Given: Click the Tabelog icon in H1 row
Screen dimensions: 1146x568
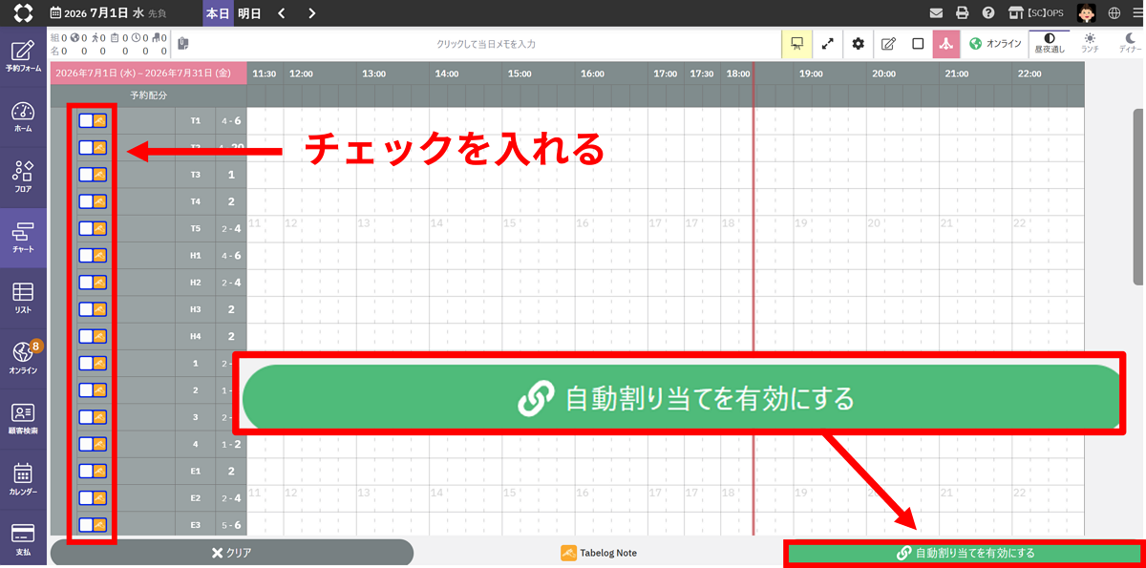Looking at the screenshot, I should (100, 256).
